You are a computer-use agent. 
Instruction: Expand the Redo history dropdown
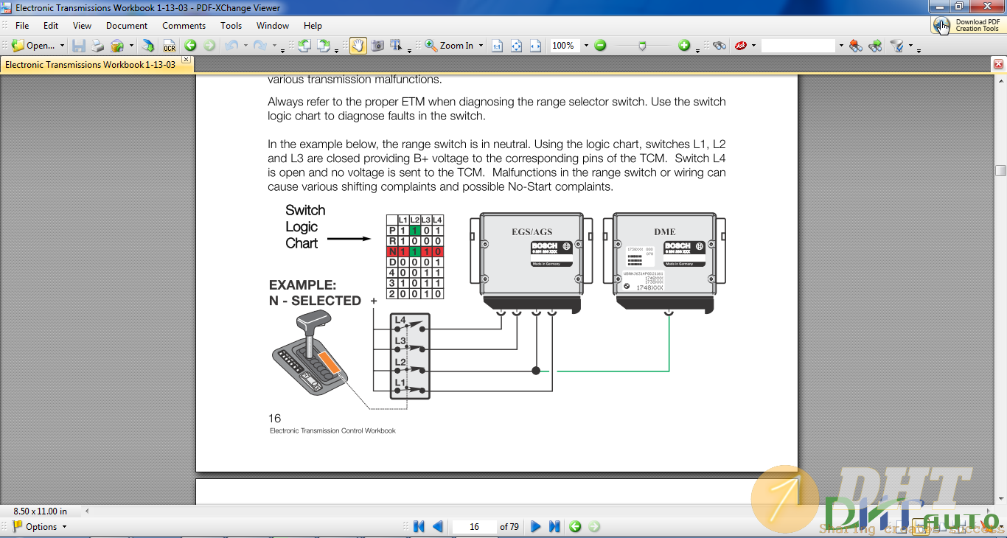(x=273, y=46)
